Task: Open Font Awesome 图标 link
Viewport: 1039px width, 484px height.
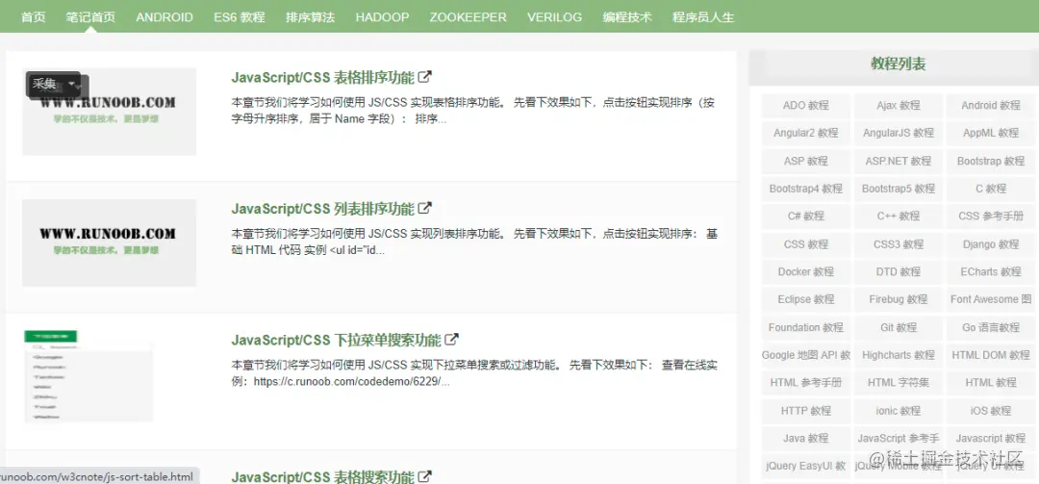Action: 991,299
